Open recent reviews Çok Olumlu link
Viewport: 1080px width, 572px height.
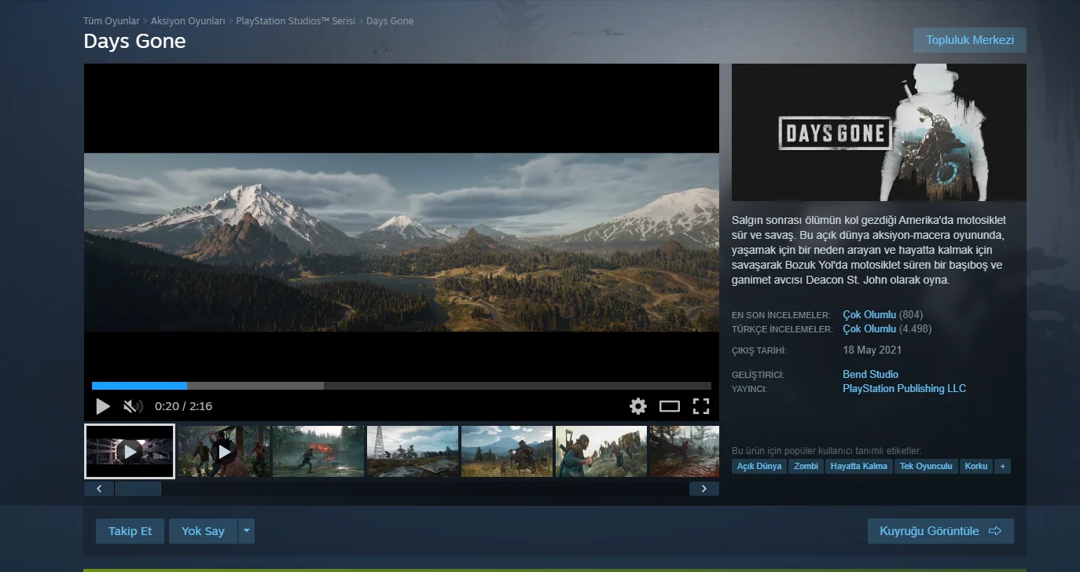[x=869, y=315]
